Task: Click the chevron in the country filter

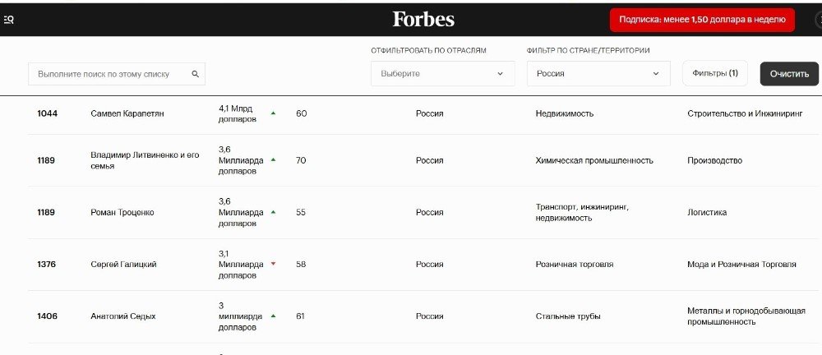Action: [x=656, y=73]
